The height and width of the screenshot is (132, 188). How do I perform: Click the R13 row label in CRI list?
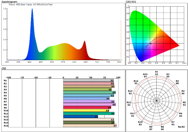coord(6,119)
